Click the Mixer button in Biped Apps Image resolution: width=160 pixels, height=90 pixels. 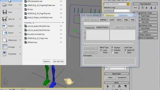110,77
